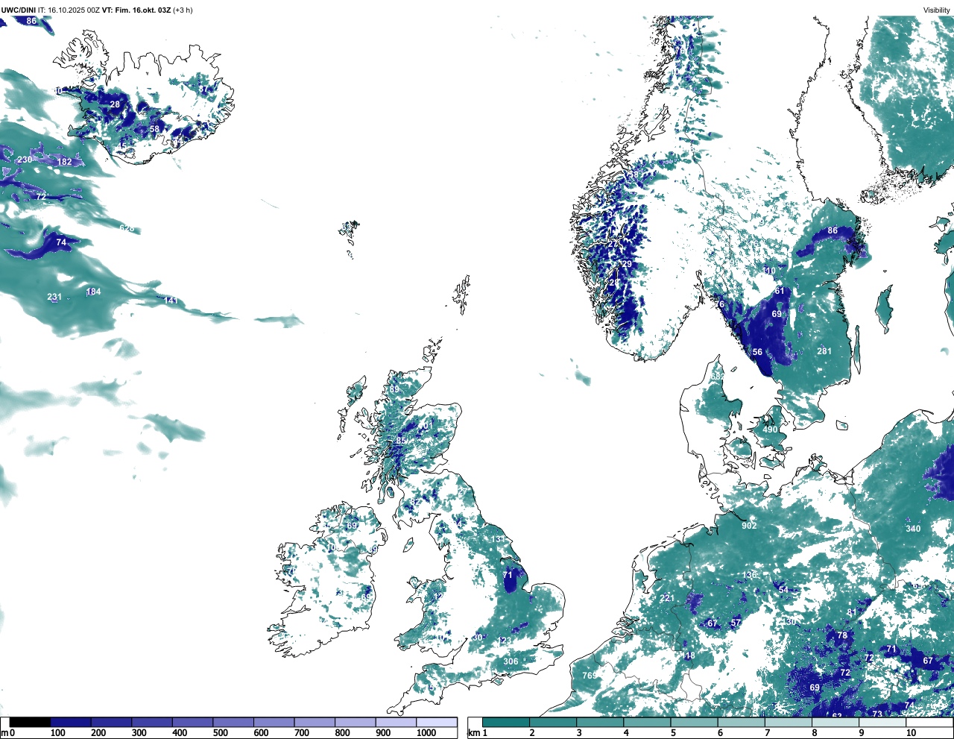Click the '29' value over southern Norway
This screenshot has height=739, width=954.
627,264
